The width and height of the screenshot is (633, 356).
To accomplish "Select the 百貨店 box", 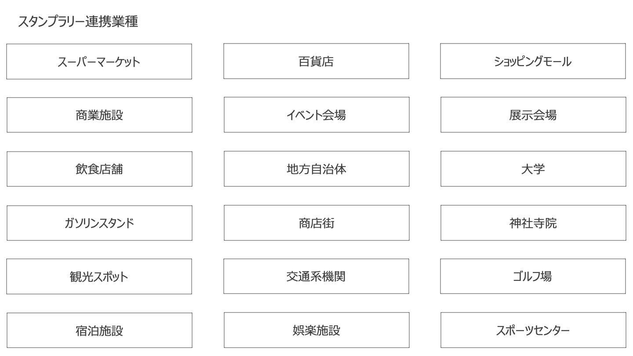I will [316, 61].
